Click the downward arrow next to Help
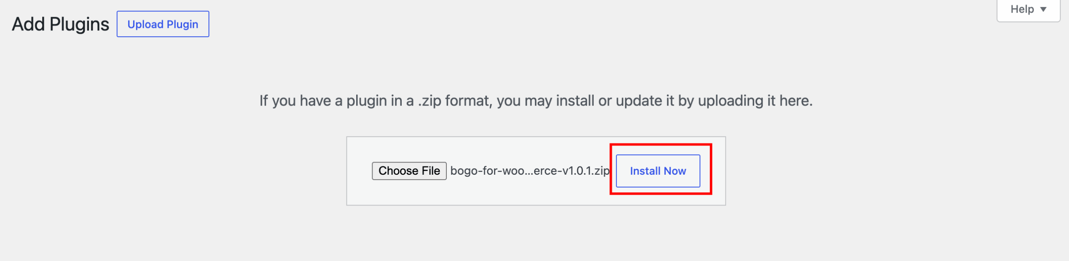The image size is (1069, 261). tap(1043, 10)
